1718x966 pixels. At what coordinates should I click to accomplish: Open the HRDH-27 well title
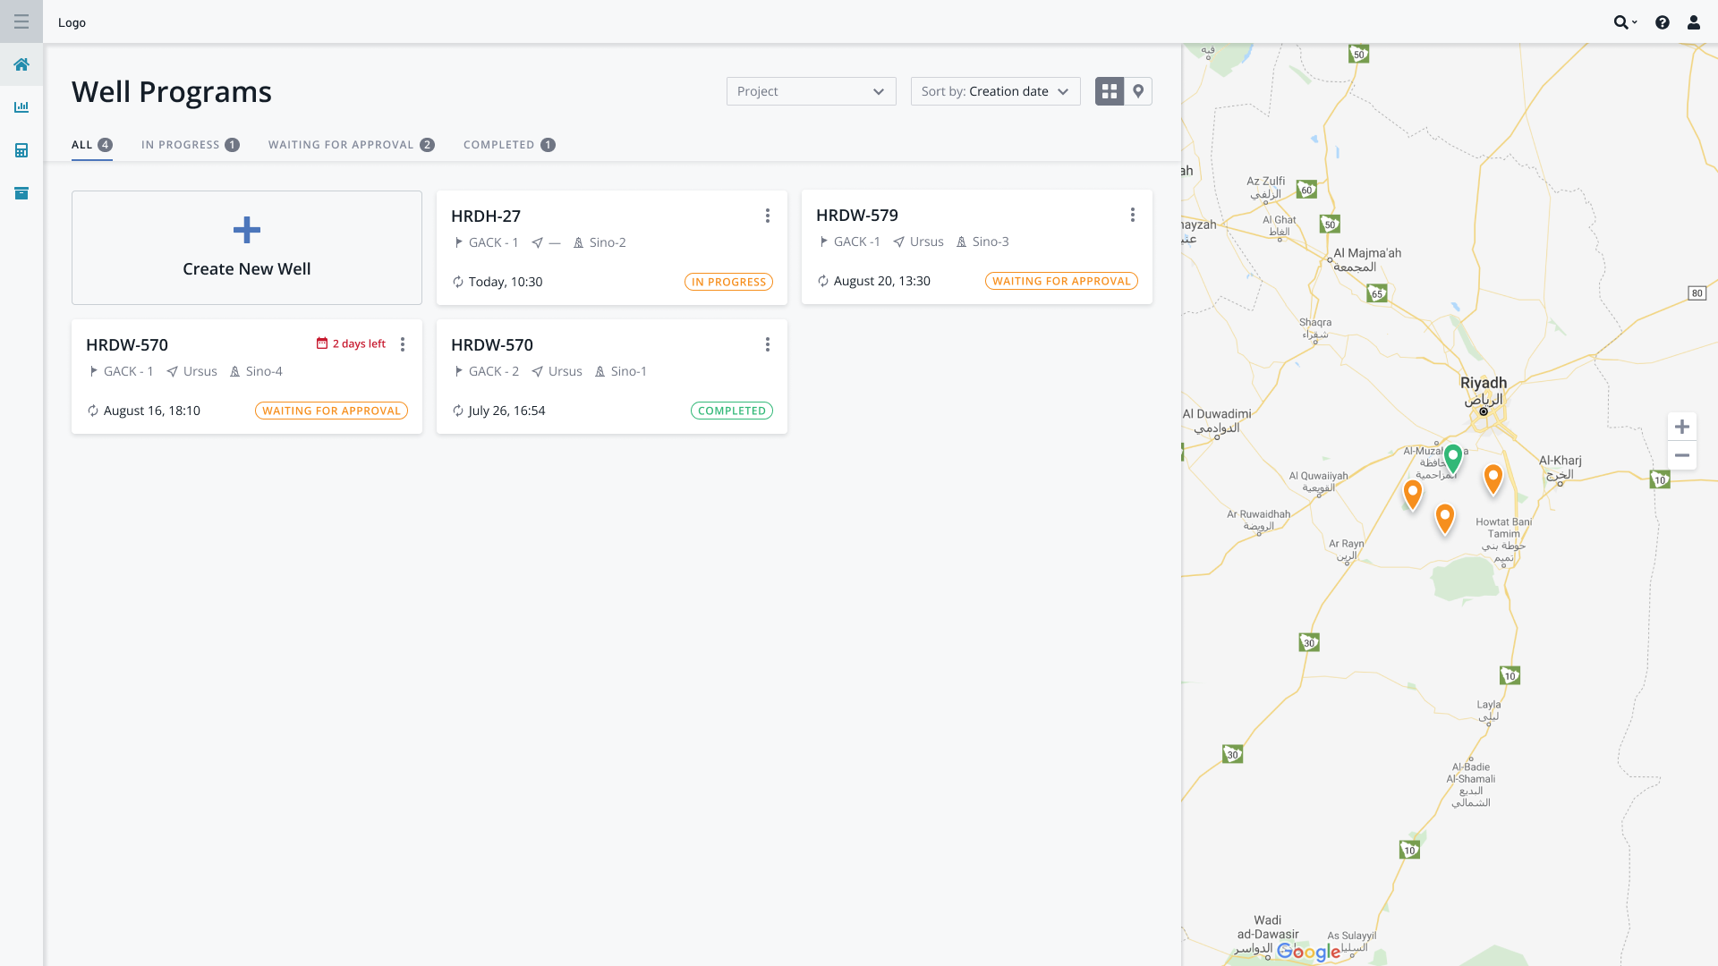point(486,216)
